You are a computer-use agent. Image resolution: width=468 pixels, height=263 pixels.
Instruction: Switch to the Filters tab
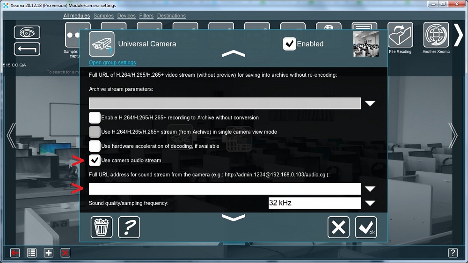pyautogui.click(x=146, y=16)
